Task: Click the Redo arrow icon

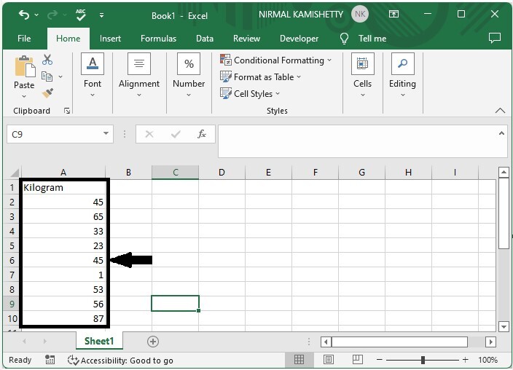Action: [52, 15]
